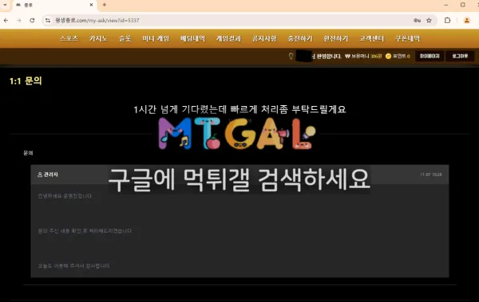Open site information icon in address bar

tap(48, 21)
